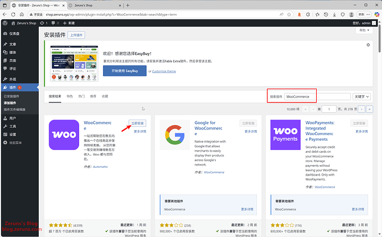
Task: Open Zerun's Shop site home link
Action: (x=24, y=23)
